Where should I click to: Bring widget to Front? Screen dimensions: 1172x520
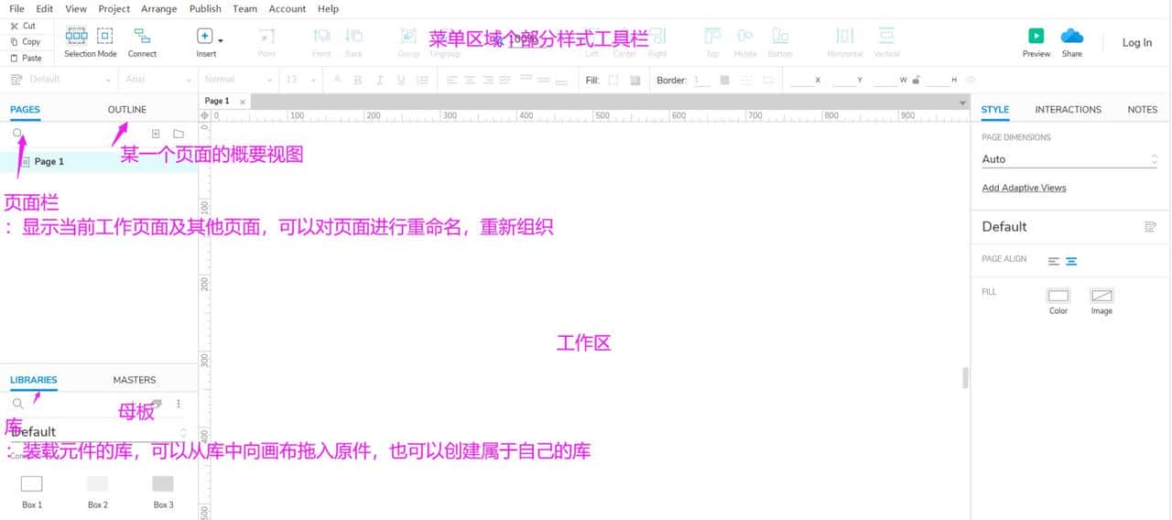(x=322, y=41)
